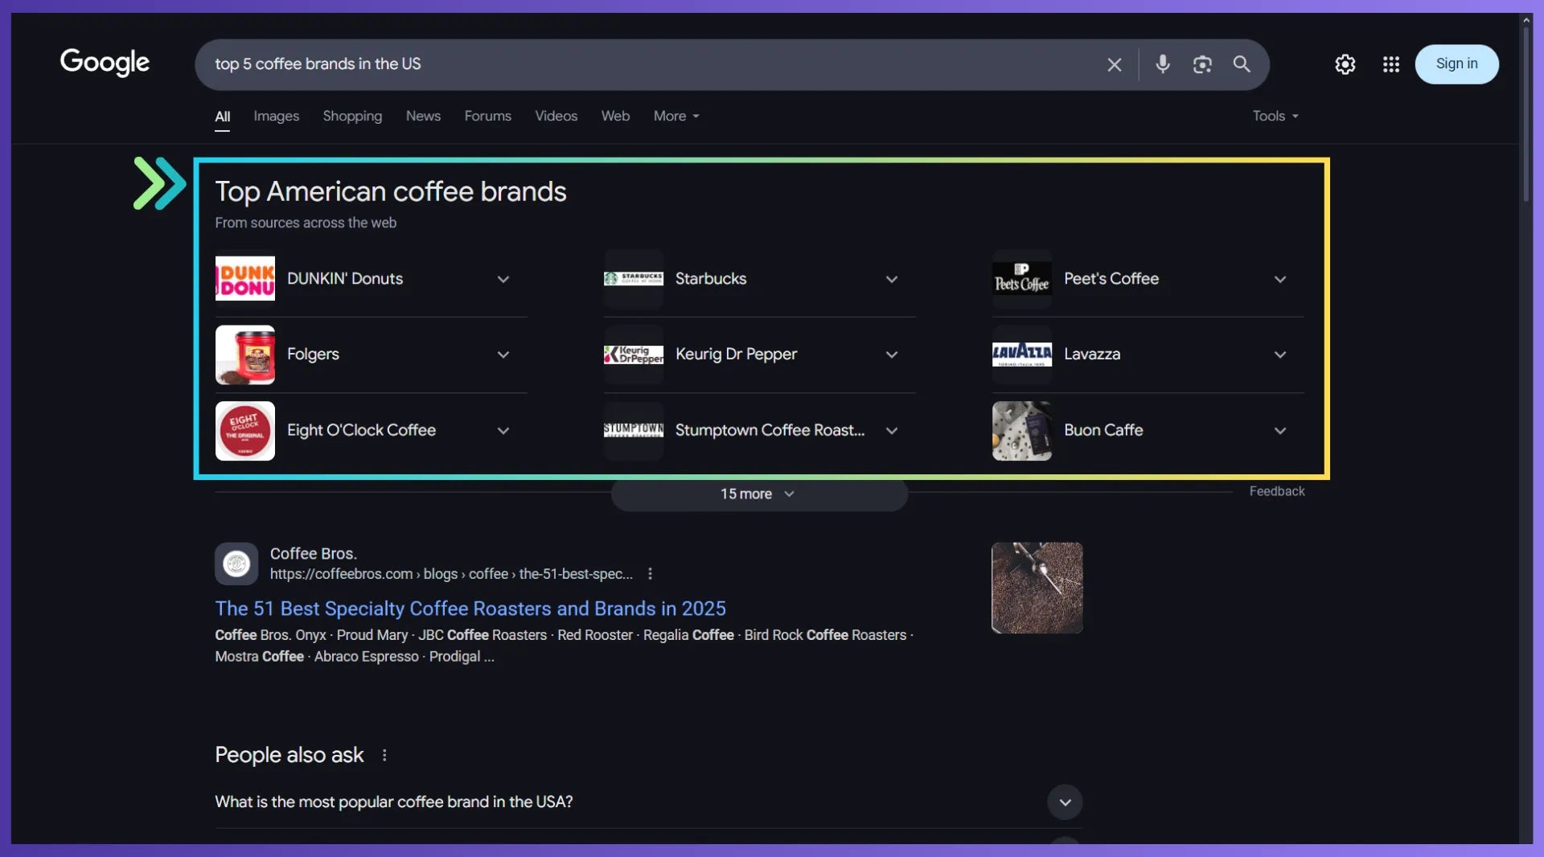Screen dimensions: 1544x857
Task: Click the Starbucks logo thumbnail
Action: 634,278
